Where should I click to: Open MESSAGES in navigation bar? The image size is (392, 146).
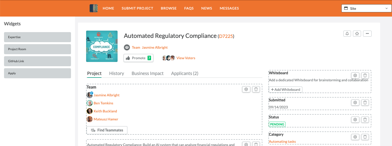229,8
